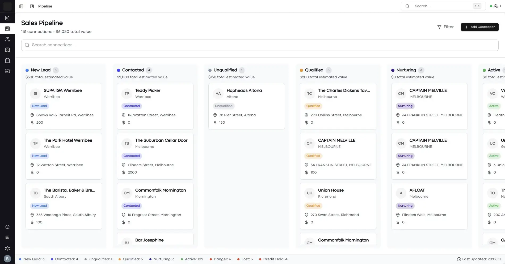Open the Hopheads Altona card
505x264 pixels.
(x=246, y=106)
